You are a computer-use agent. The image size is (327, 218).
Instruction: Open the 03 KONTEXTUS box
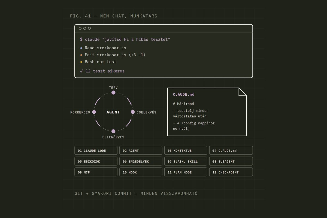click(x=186, y=150)
